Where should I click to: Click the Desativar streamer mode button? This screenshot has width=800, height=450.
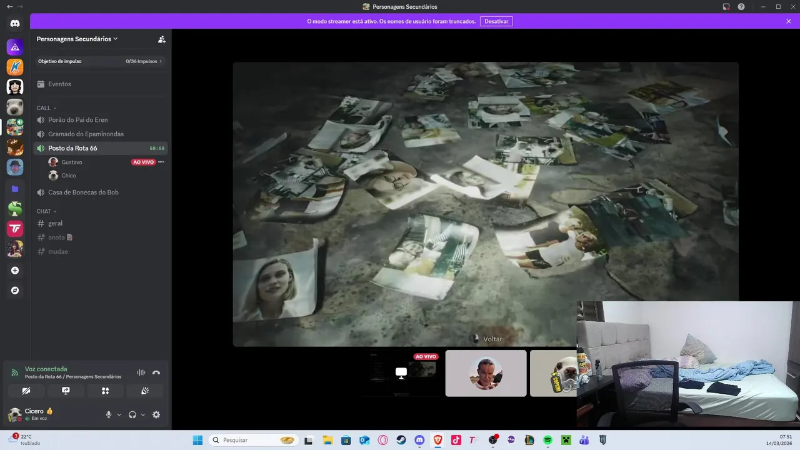496,21
